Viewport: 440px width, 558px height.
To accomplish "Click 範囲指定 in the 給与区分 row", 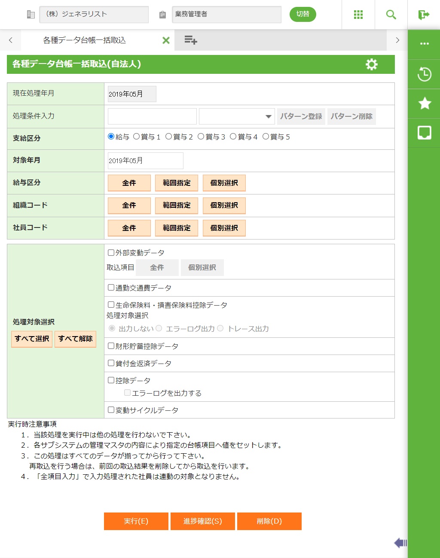I will [177, 183].
